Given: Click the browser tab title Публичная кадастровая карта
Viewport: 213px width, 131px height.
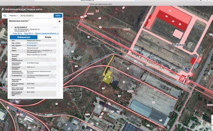Looking at the screenshot, I should (x=101, y=4).
